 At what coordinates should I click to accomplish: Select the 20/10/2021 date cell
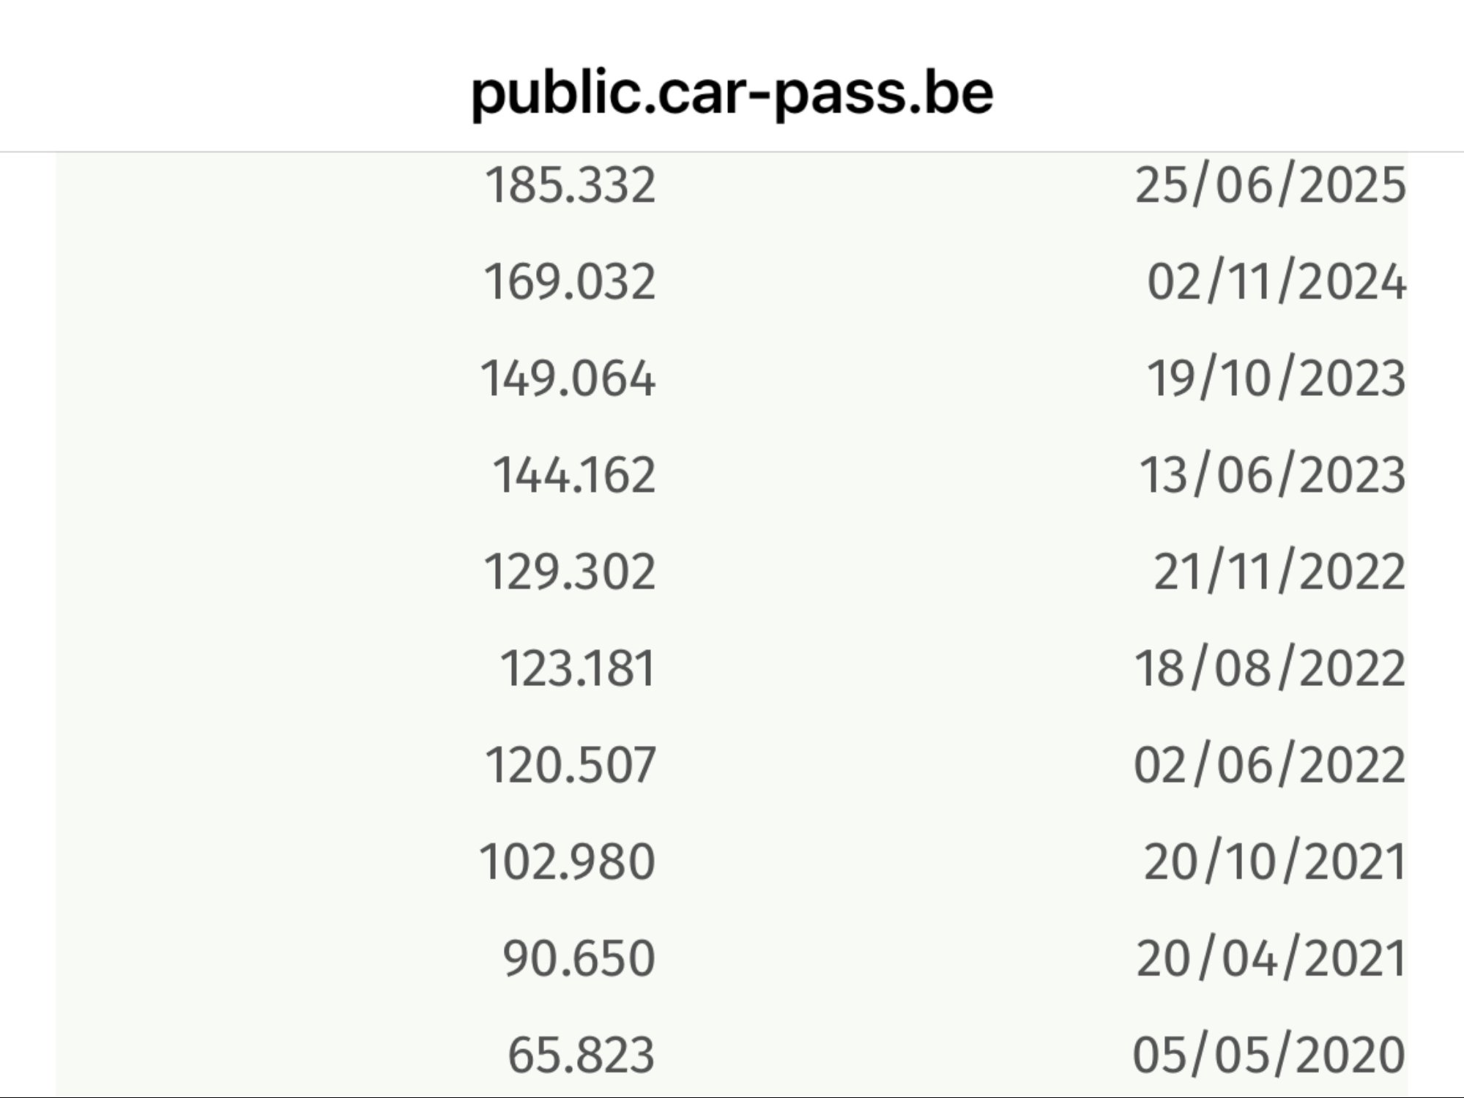coord(1274,862)
